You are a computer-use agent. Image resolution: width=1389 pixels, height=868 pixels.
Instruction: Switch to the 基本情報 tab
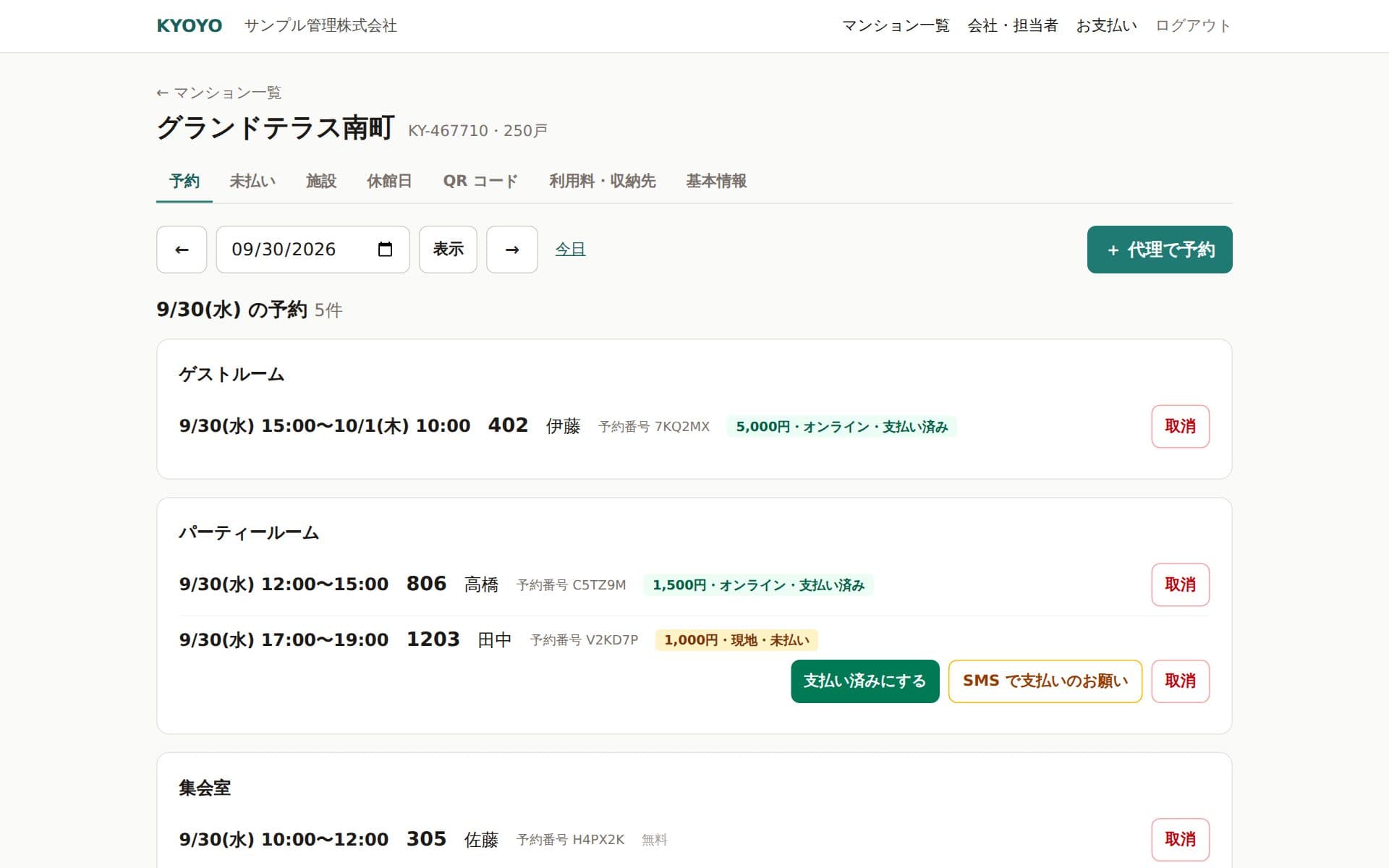(x=716, y=181)
